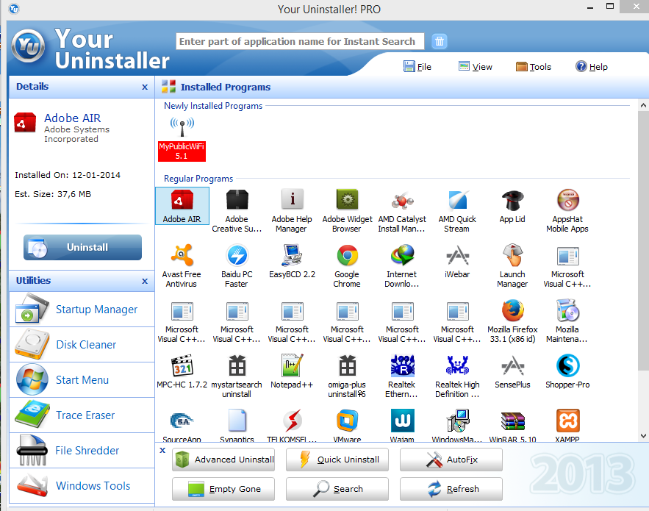The image size is (649, 511).
Task: Open the File menu
Action: click(417, 67)
